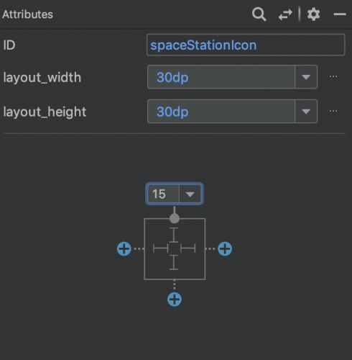Toggle the inner vertical top size handle

click(174, 235)
